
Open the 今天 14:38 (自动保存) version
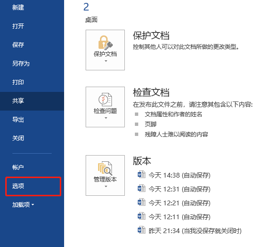[x=179, y=175]
